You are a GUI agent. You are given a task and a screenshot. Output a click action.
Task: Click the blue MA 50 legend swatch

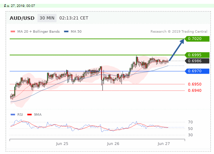[66, 32]
